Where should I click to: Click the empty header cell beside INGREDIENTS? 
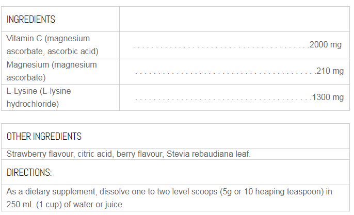(234, 20)
